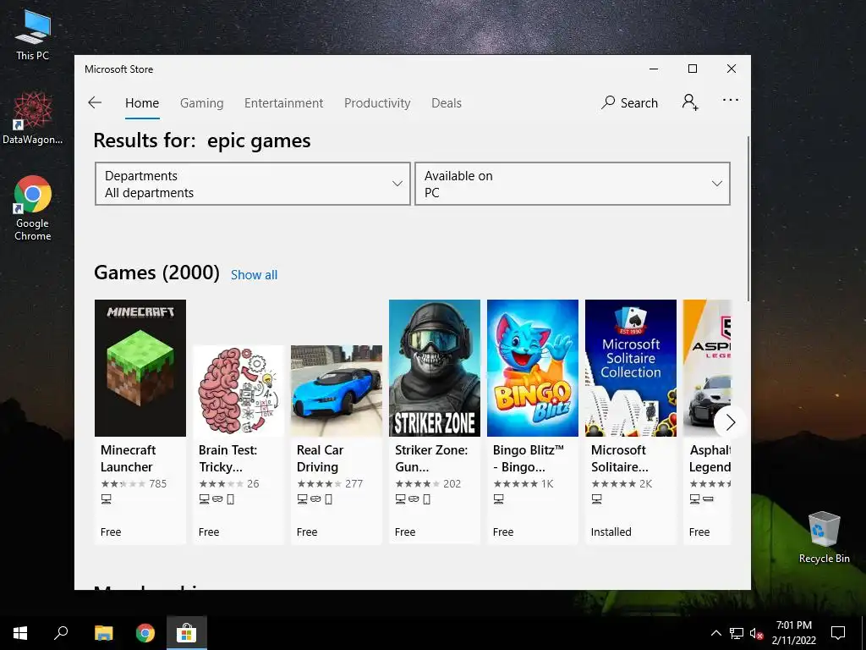Viewport: 866px width, 650px height.
Task: Open the notification center icon
Action: point(838,633)
